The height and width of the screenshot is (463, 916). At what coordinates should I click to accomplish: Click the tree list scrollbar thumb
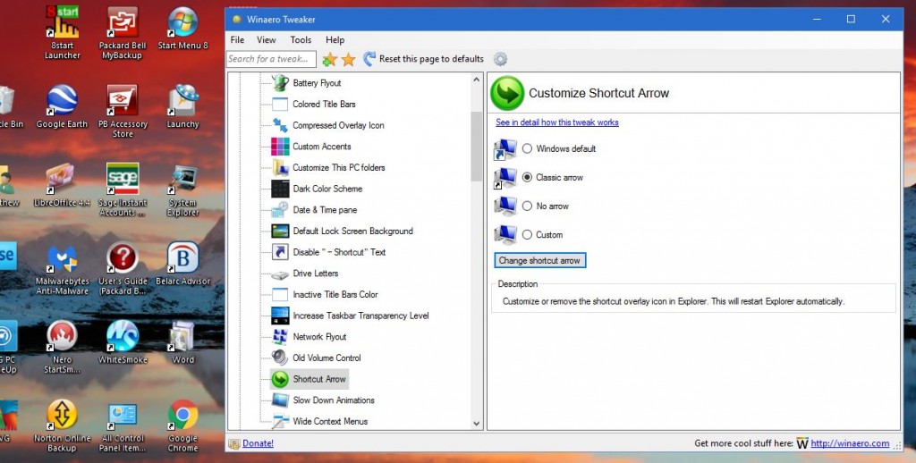[477, 147]
